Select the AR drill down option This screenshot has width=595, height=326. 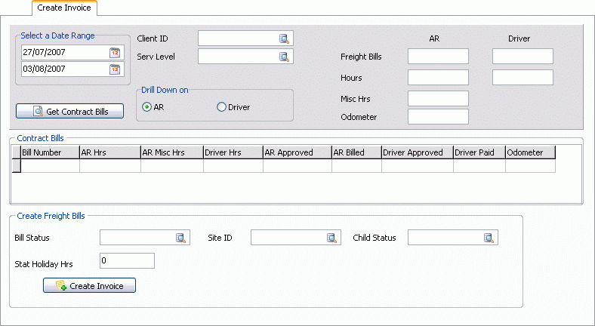tap(147, 107)
